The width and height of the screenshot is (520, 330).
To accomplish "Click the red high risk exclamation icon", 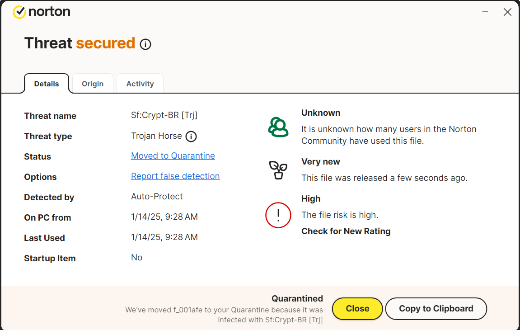I will (x=278, y=215).
